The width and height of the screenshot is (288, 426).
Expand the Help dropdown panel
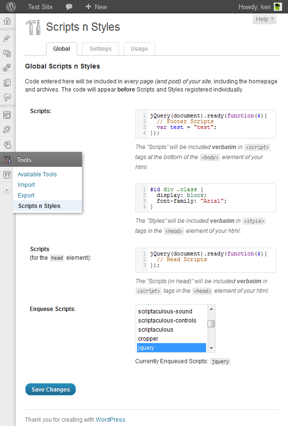pos(265,19)
